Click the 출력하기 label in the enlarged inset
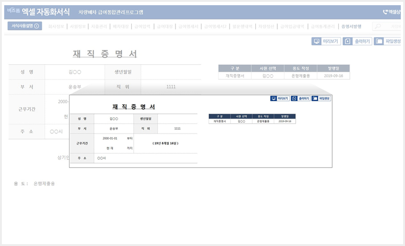 pos(304,98)
